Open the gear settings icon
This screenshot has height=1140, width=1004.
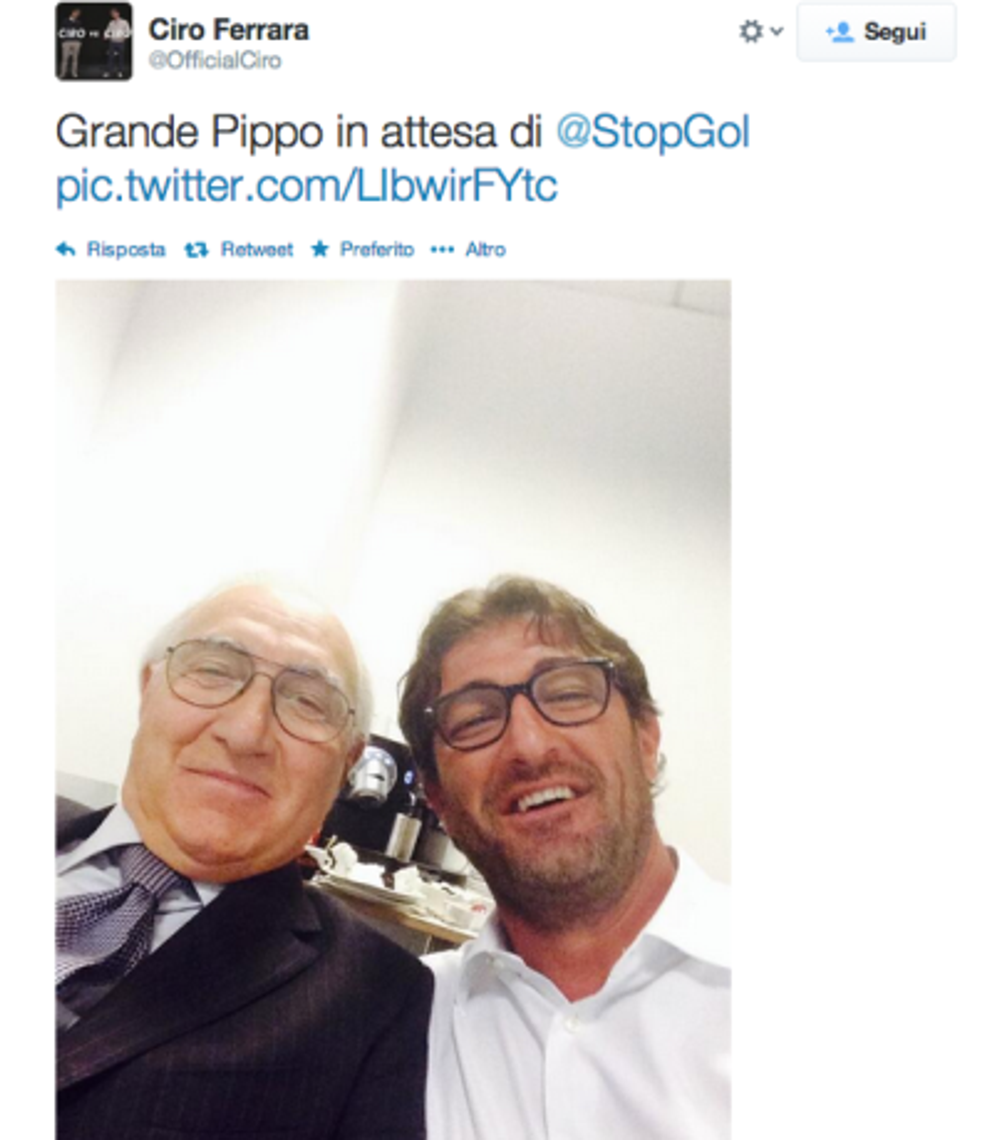(x=750, y=31)
